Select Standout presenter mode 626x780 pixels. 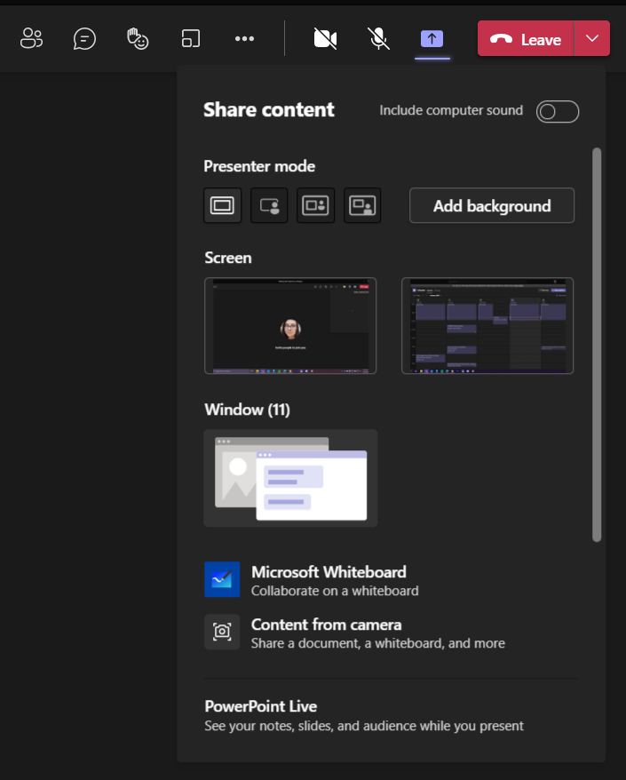click(x=269, y=205)
